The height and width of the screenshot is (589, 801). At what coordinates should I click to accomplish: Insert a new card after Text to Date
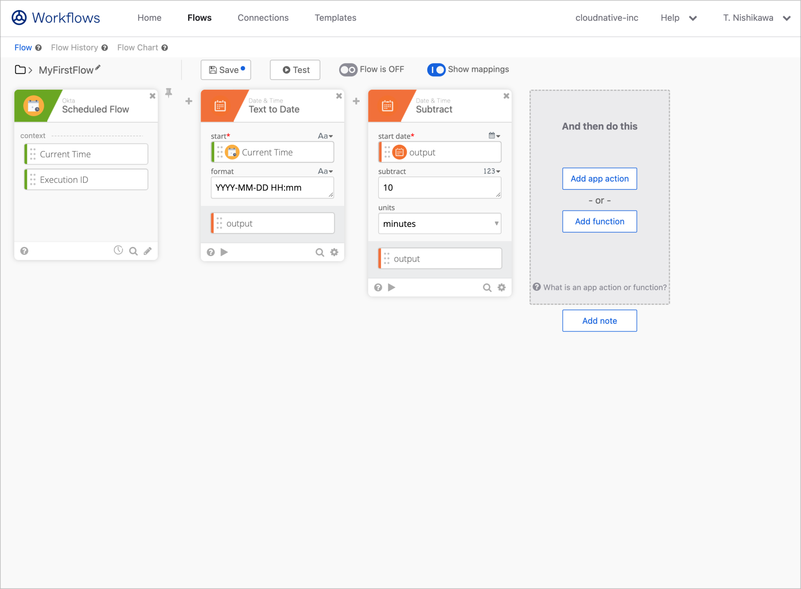pyautogui.click(x=356, y=101)
